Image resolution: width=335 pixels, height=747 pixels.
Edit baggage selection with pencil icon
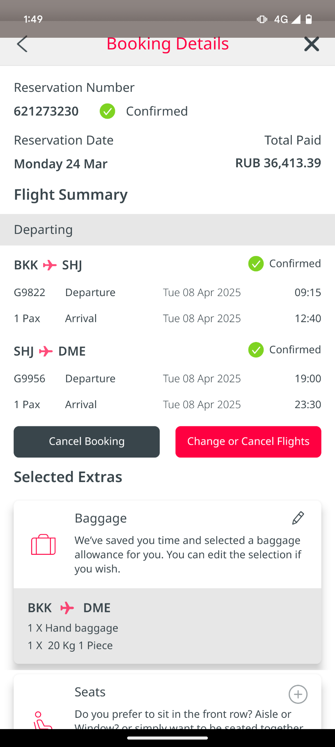pyautogui.click(x=298, y=518)
